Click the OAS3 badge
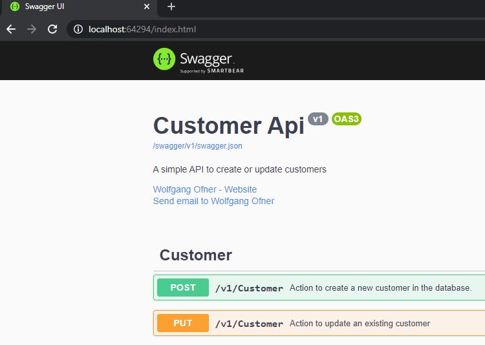485x345 pixels. (x=347, y=119)
